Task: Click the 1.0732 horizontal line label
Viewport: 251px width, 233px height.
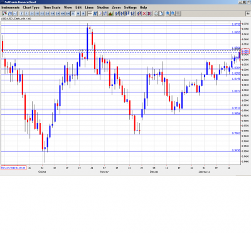Action: click(x=236, y=24)
